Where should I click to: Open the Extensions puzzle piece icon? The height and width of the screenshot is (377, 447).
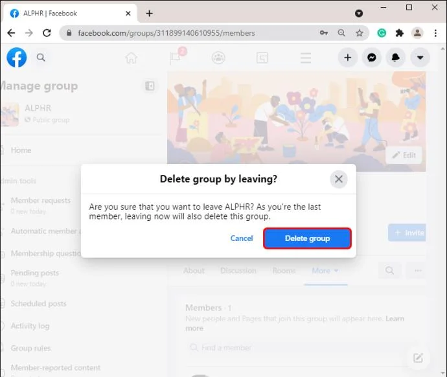(400, 33)
